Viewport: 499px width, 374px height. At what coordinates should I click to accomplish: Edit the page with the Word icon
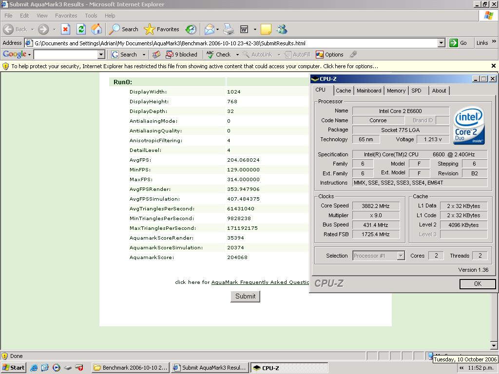(x=244, y=29)
